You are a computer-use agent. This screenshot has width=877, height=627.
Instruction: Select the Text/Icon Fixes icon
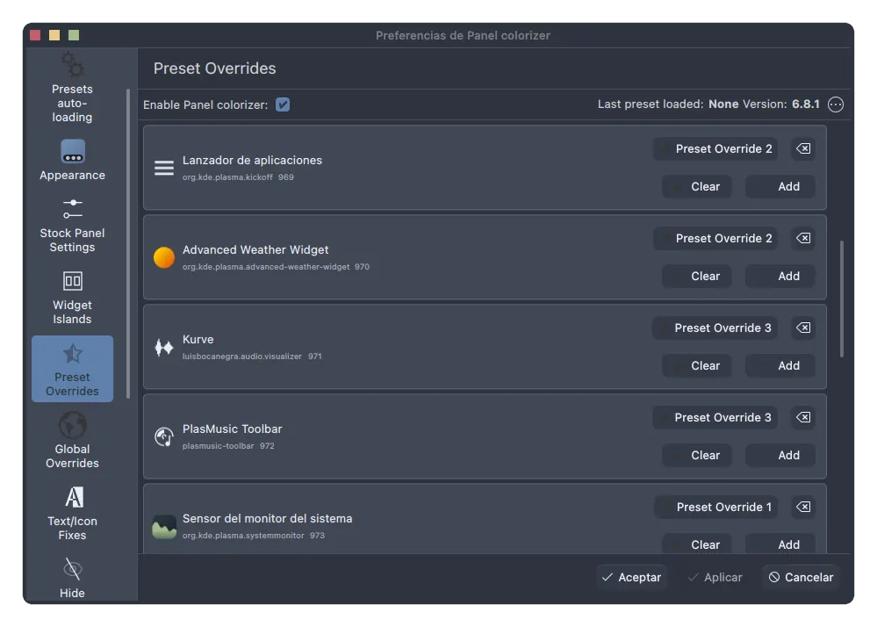[74, 498]
